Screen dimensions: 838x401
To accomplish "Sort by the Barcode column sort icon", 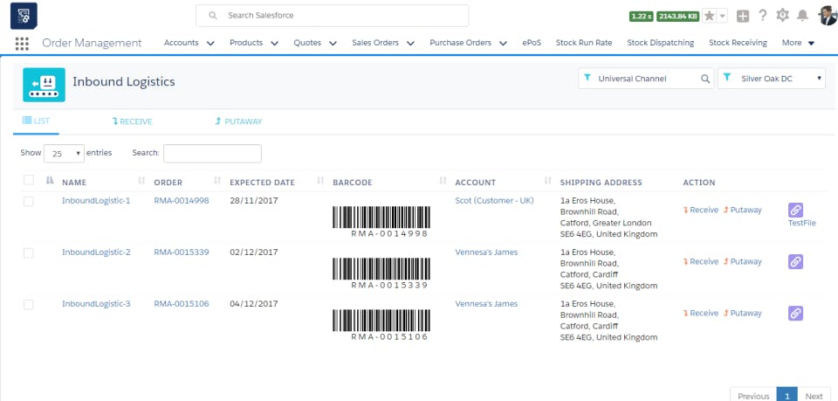I will pyautogui.click(x=443, y=181).
